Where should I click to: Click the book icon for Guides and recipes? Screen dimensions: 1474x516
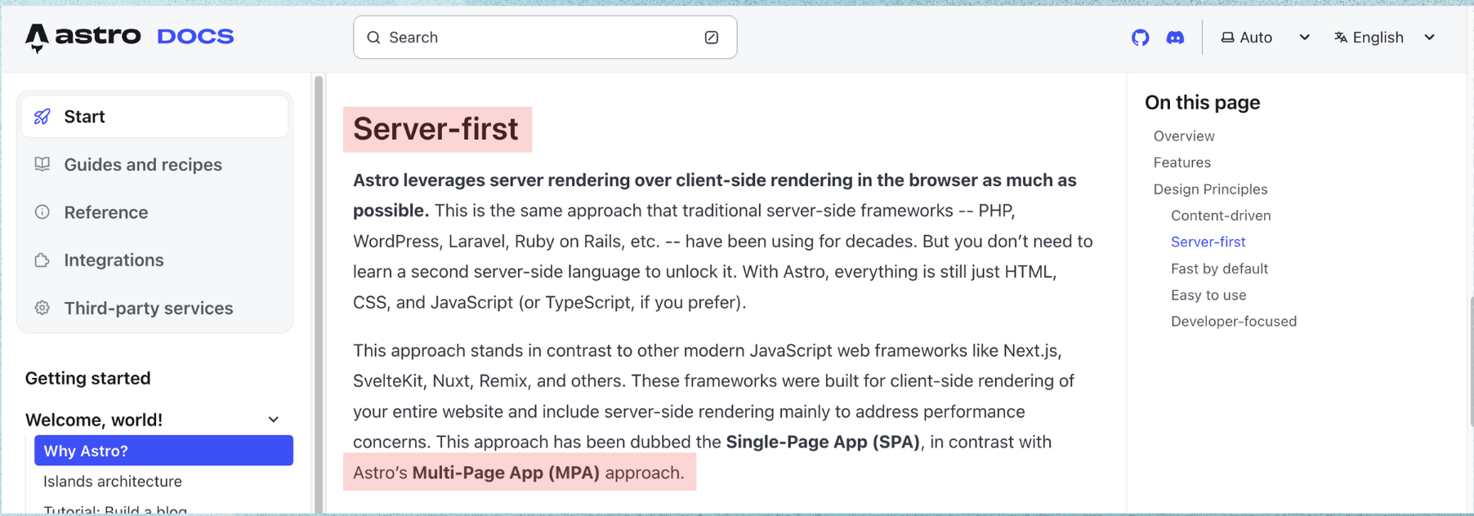(x=42, y=164)
